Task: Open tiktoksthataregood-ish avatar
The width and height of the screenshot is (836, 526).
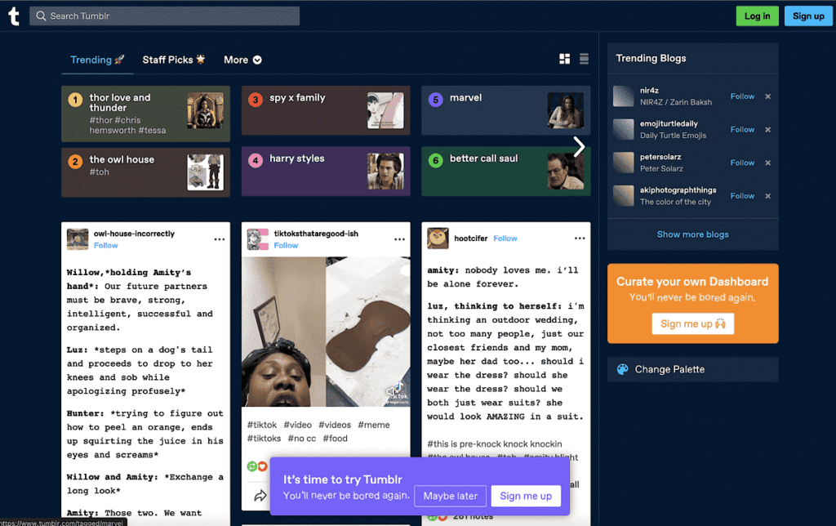Action: pos(257,239)
